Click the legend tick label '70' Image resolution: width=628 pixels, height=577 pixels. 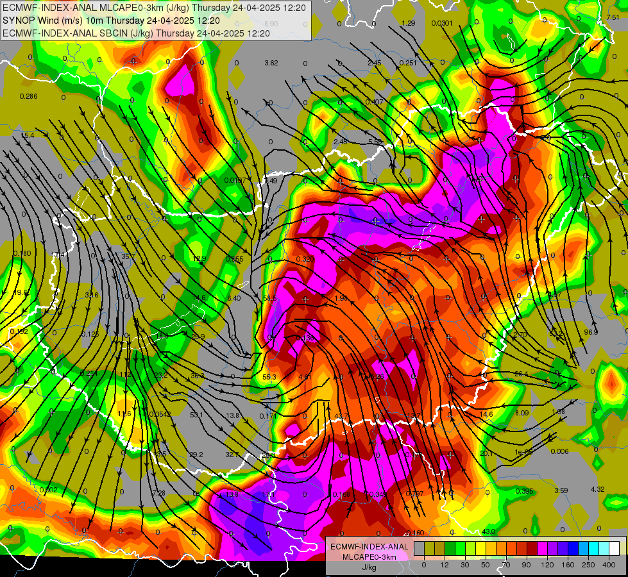(x=506, y=565)
